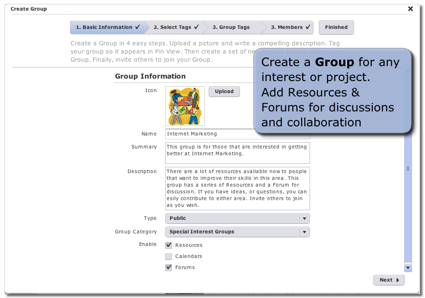
Task: Click the arrow on the Next button
Action: tap(398, 280)
